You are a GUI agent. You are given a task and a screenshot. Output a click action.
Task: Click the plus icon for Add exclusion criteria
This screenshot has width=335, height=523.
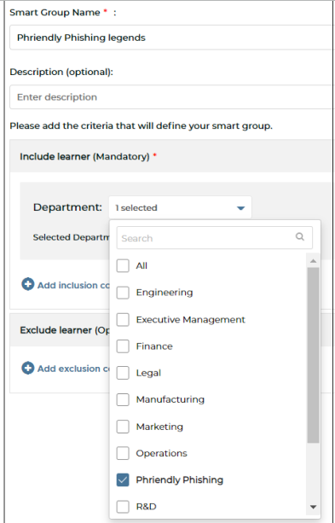click(x=28, y=369)
